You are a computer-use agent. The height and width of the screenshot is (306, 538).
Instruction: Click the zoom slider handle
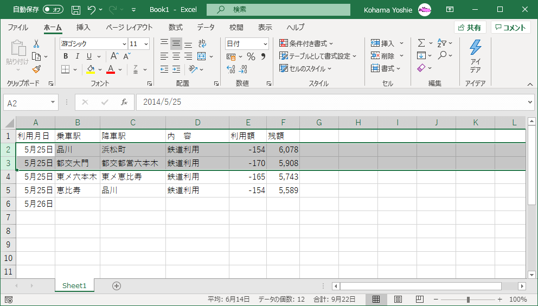coord(468,299)
